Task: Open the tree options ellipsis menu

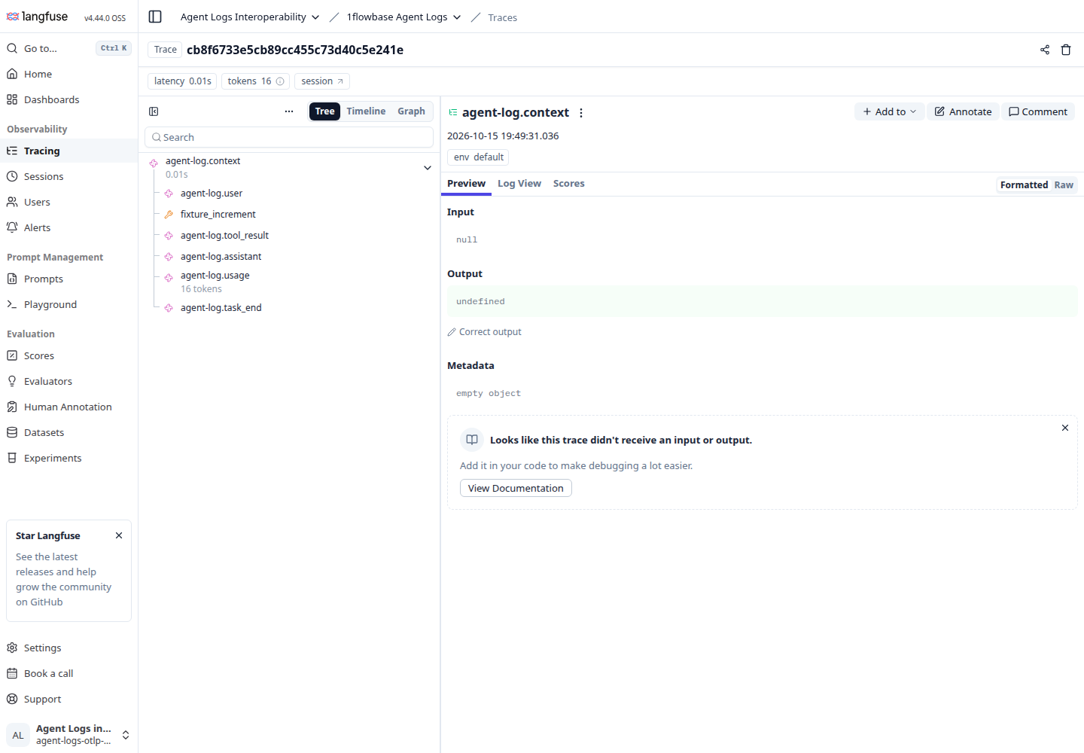Action: click(289, 111)
